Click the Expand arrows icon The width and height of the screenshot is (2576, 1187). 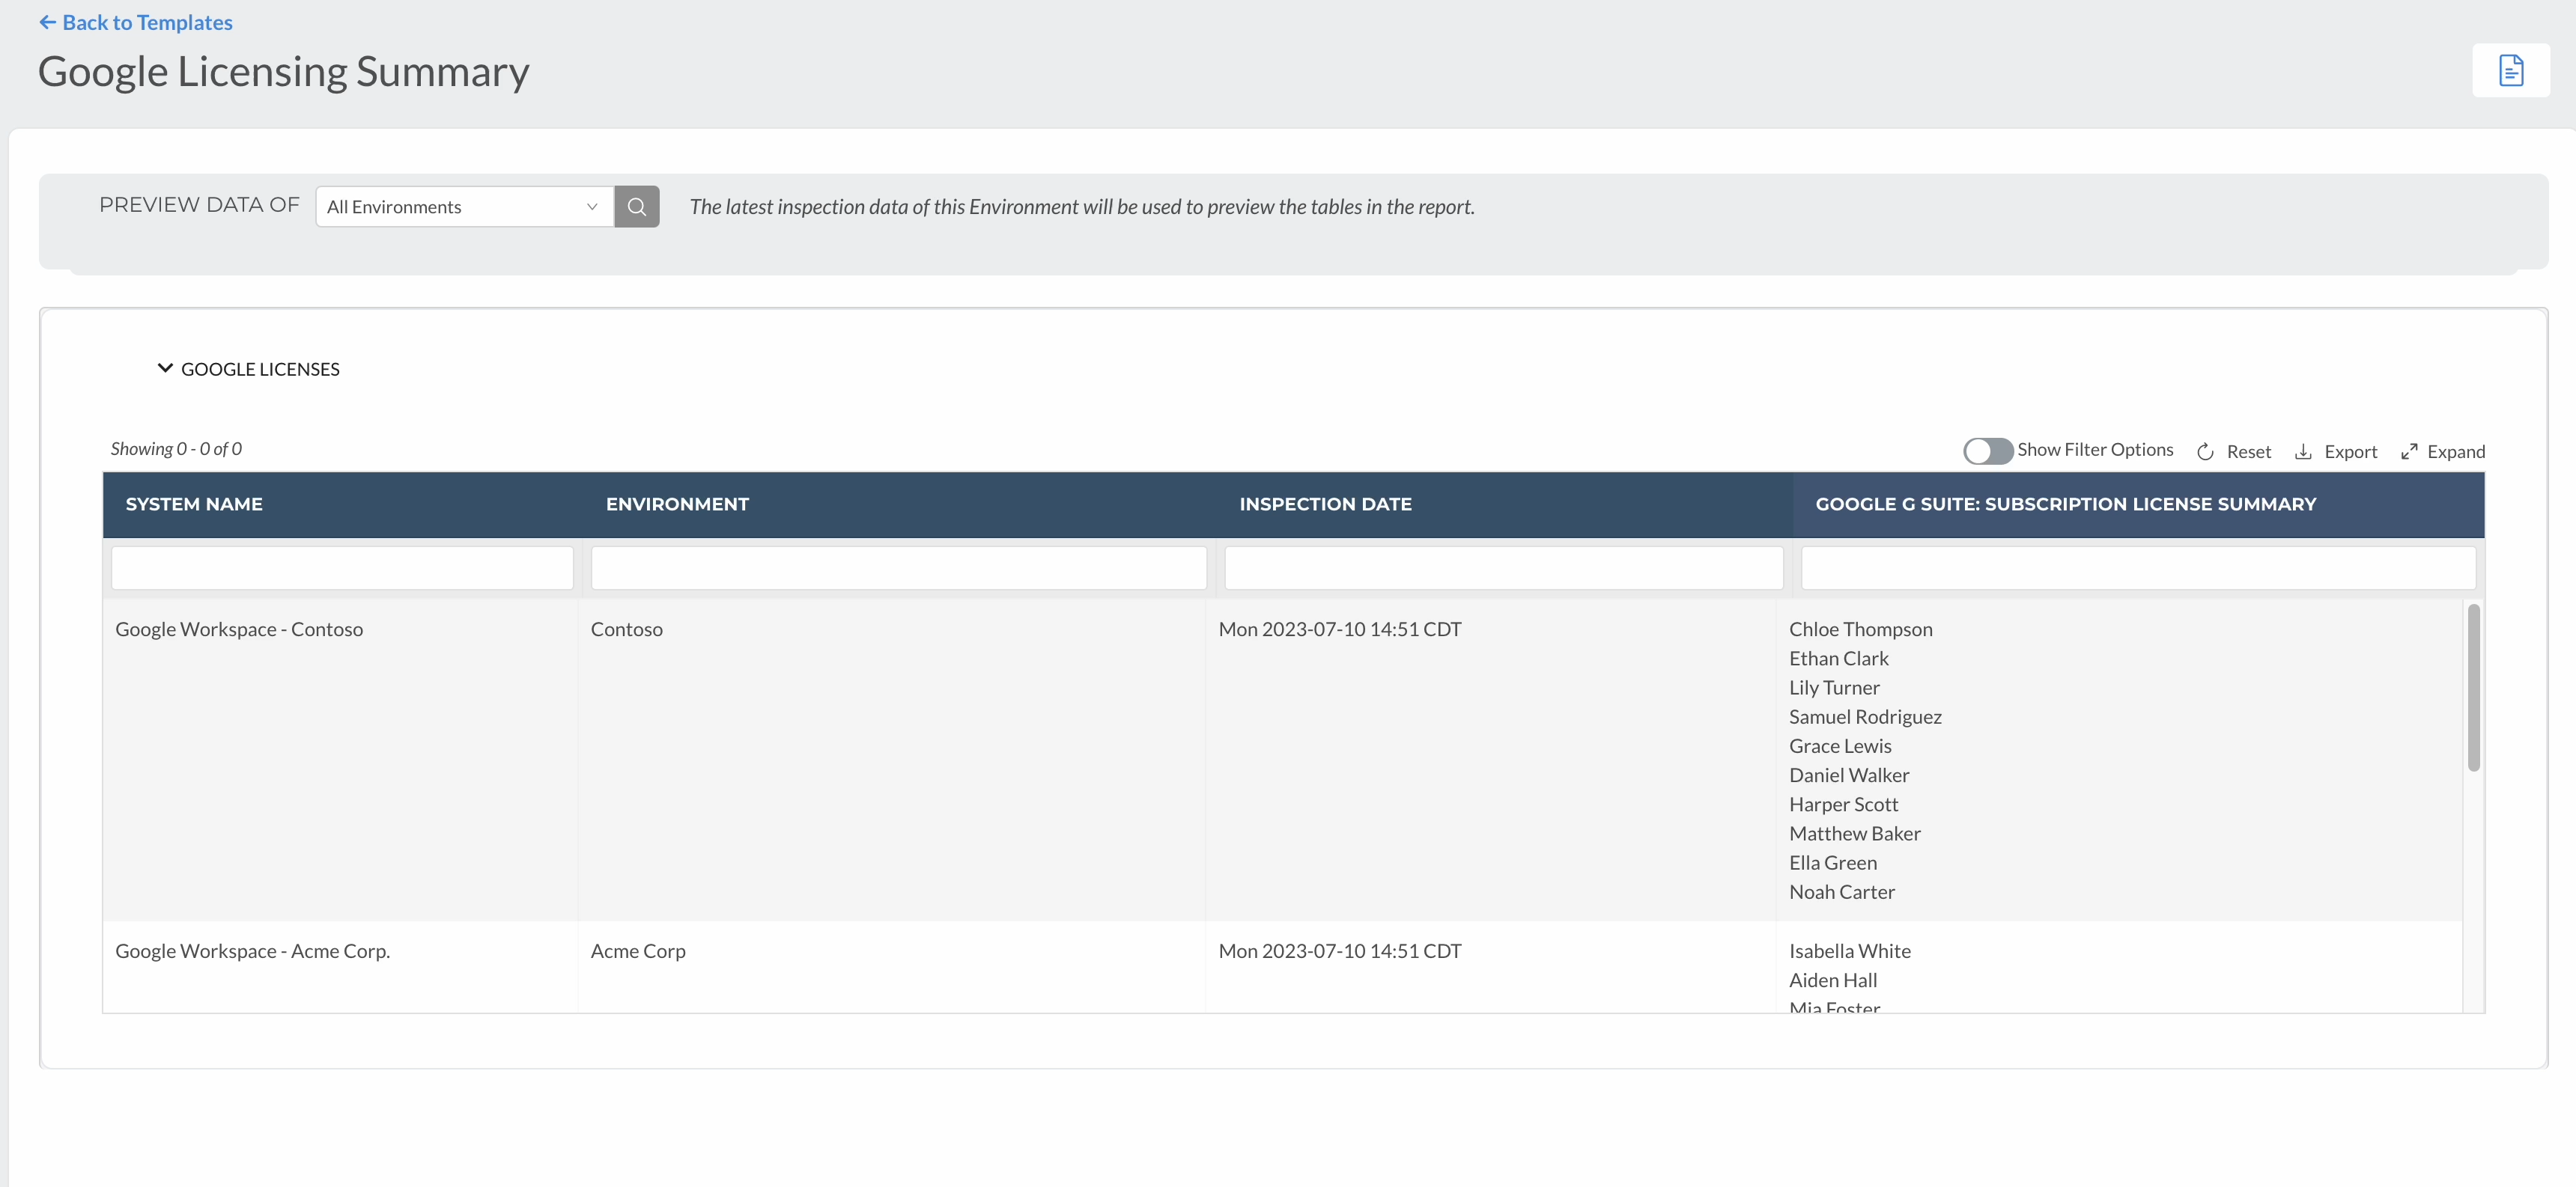(x=2409, y=451)
